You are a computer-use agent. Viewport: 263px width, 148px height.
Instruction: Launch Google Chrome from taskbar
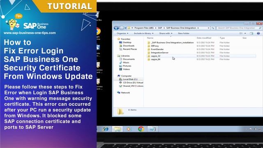tap(141, 129)
